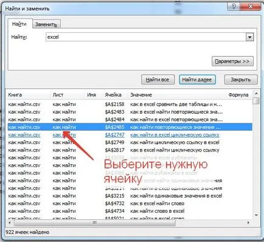Image resolution: width=264 pixels, height=242 pixels.
Task: Select result row with cell $A$2749
Action: coord(130,142)
